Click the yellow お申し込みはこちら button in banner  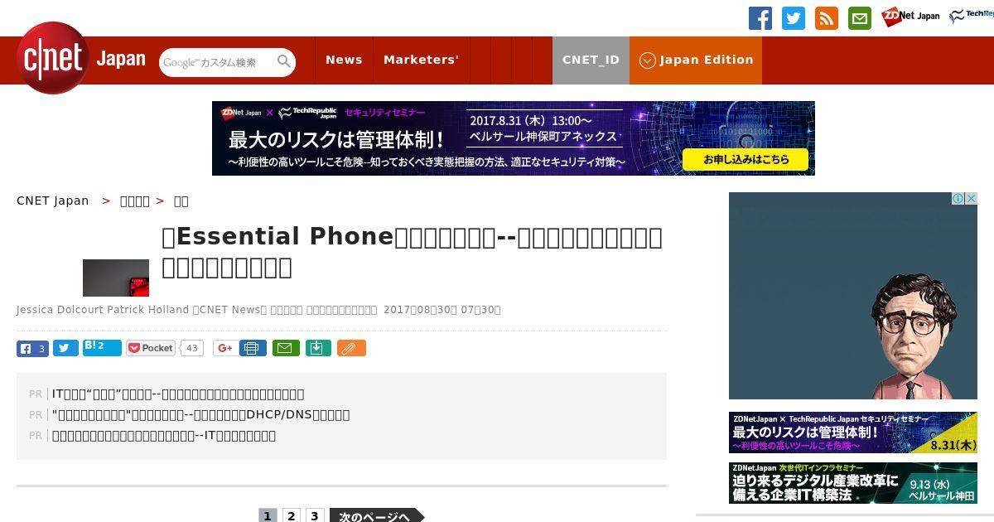click(x=745, y=159)
